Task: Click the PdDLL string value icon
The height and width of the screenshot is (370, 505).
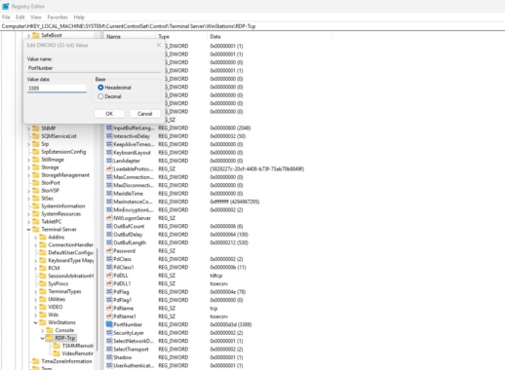Action: tap(109, 276)
